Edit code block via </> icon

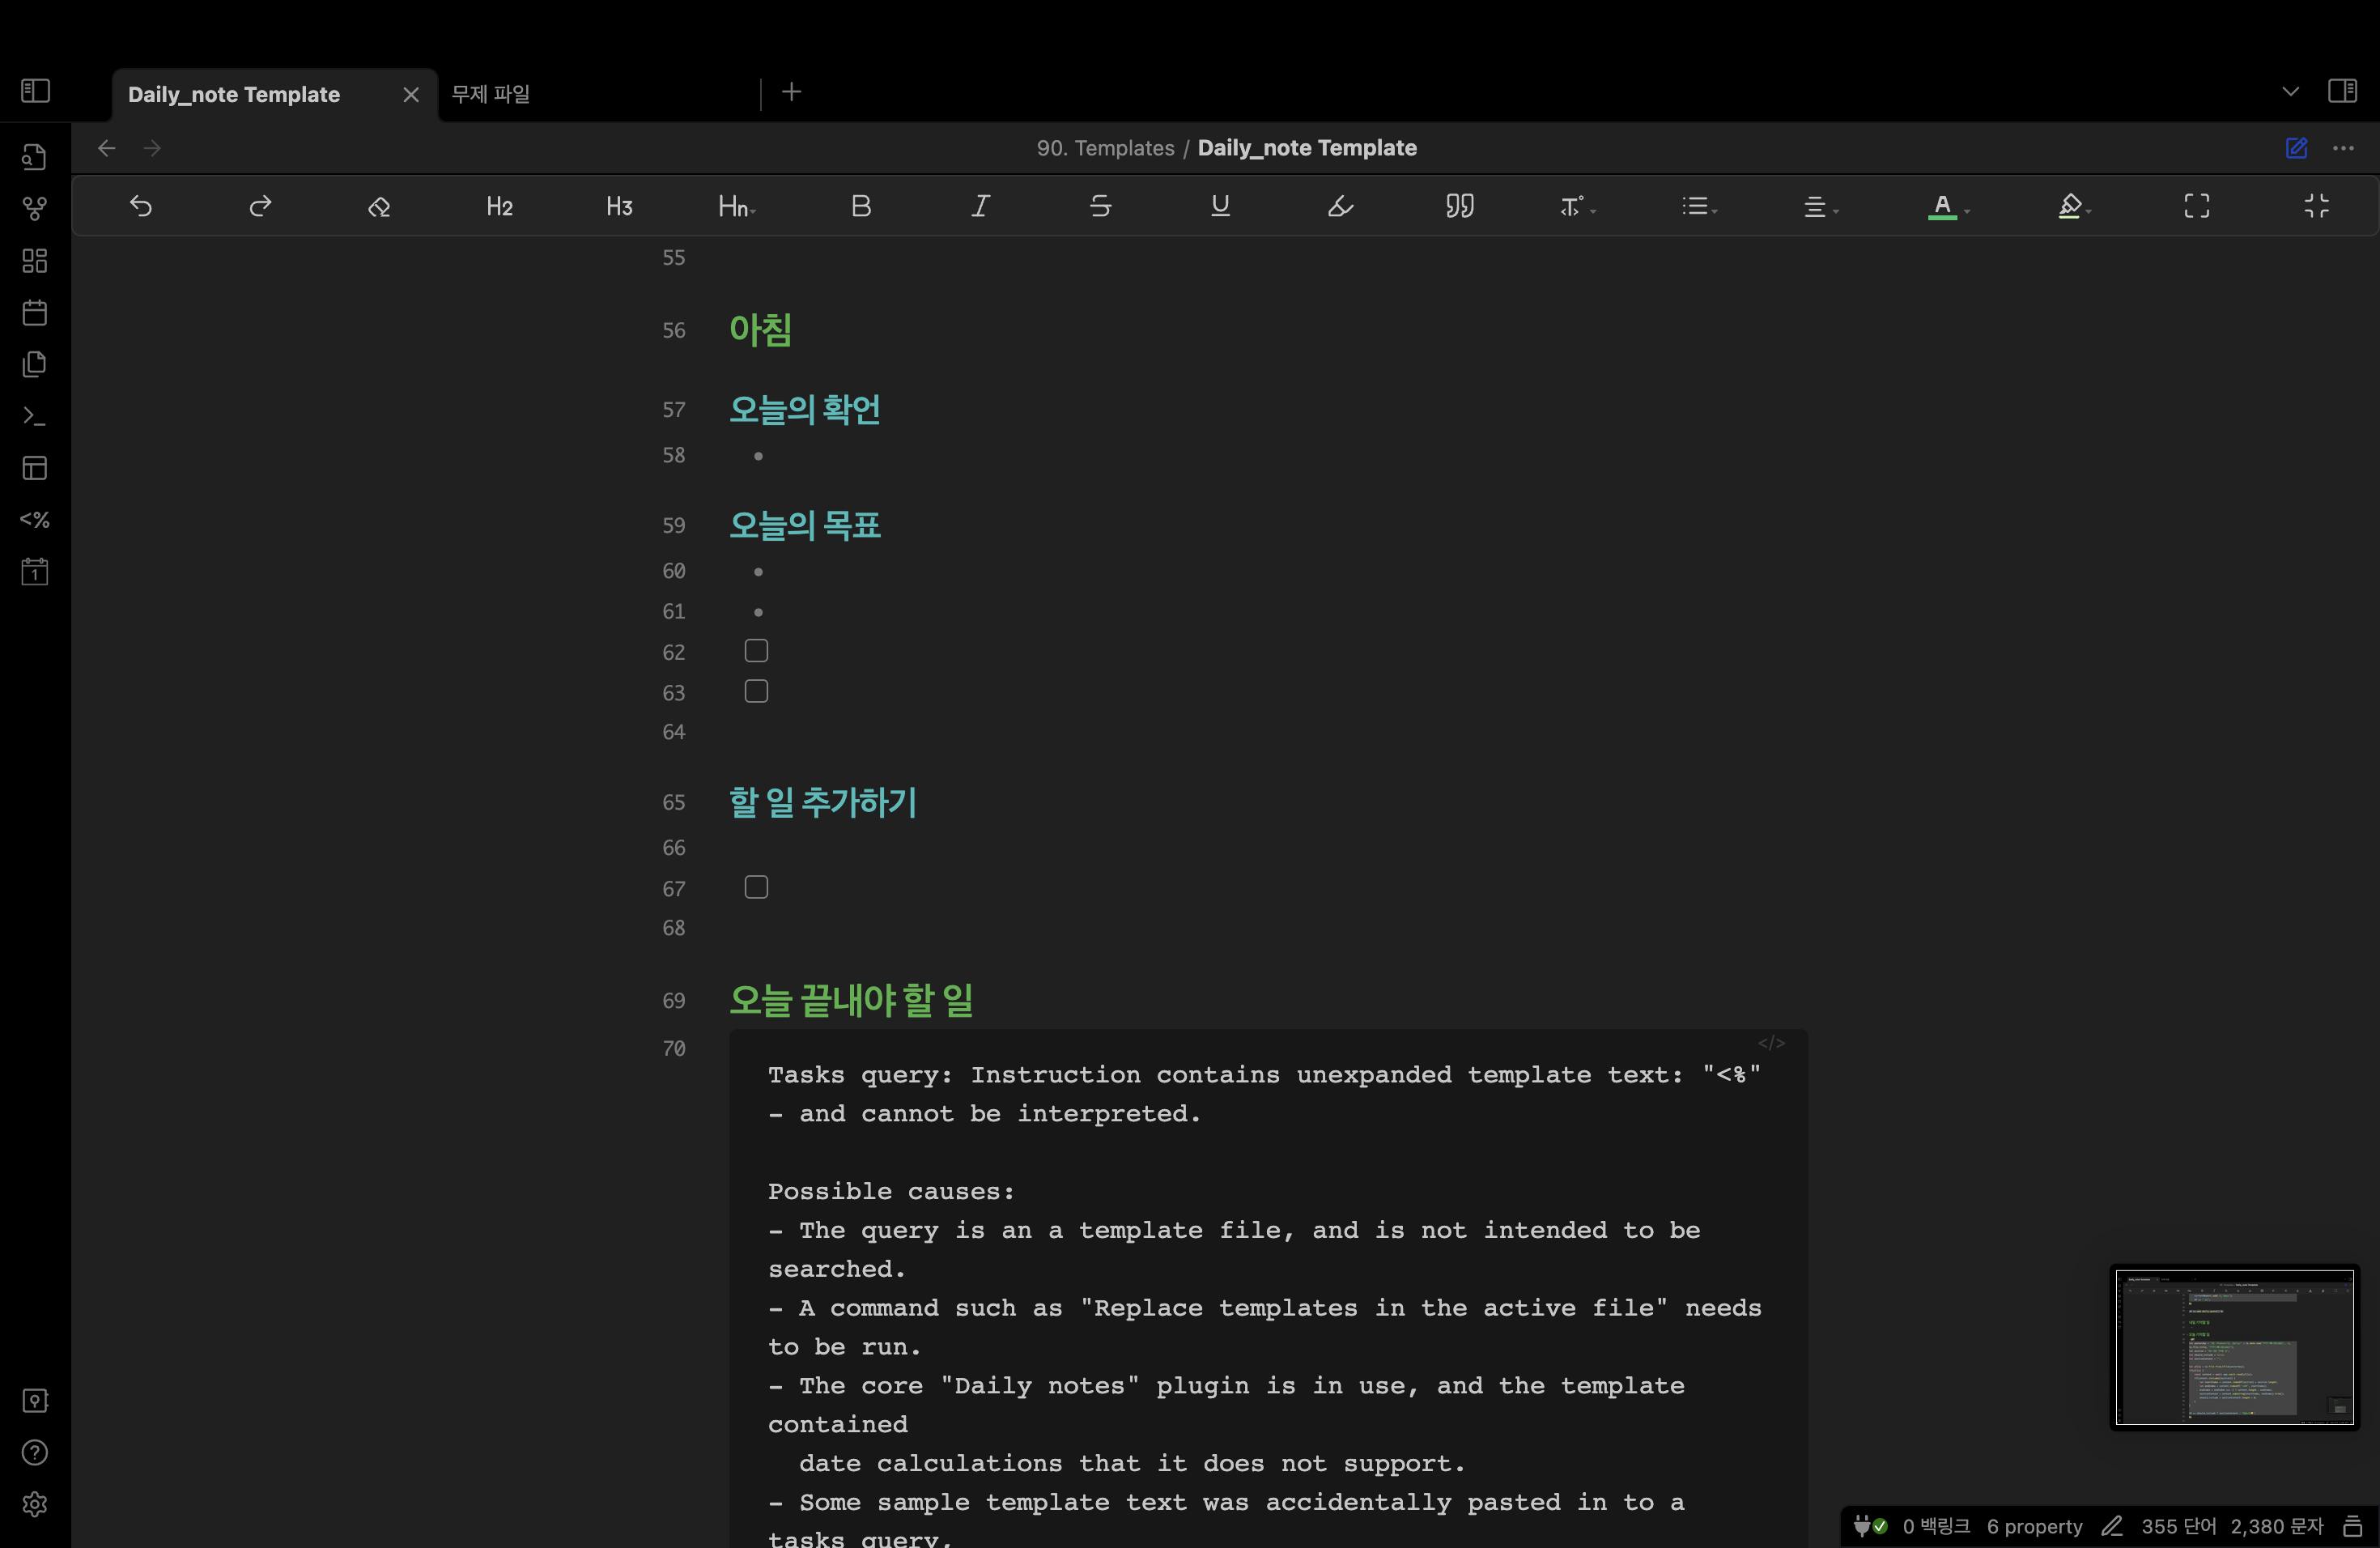pos(1771,1043)
